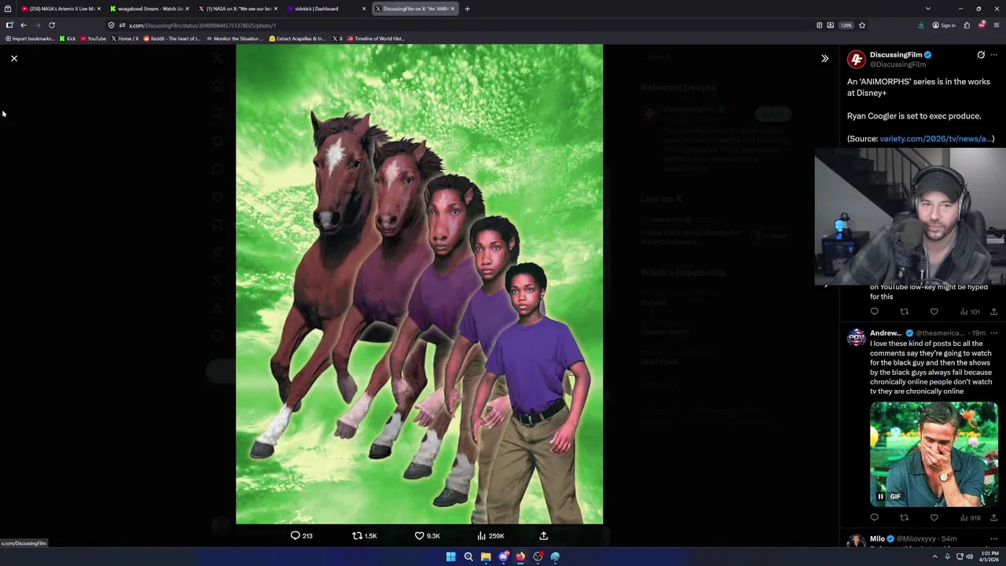Like Andrew's comment with 919 views

coord(934,517)
